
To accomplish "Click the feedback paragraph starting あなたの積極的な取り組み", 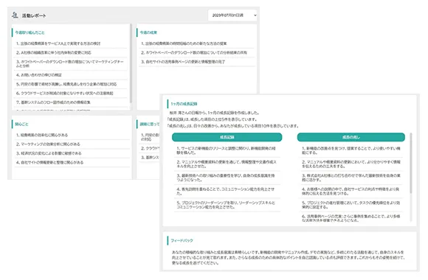I will tap(288, 258).
